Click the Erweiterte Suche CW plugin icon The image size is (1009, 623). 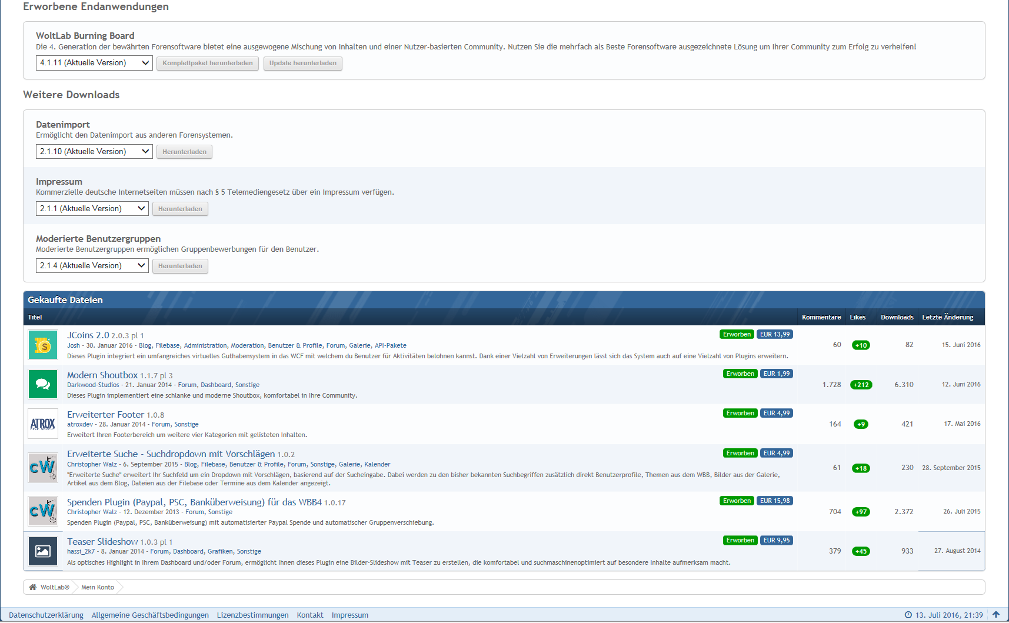coord(43,468)
